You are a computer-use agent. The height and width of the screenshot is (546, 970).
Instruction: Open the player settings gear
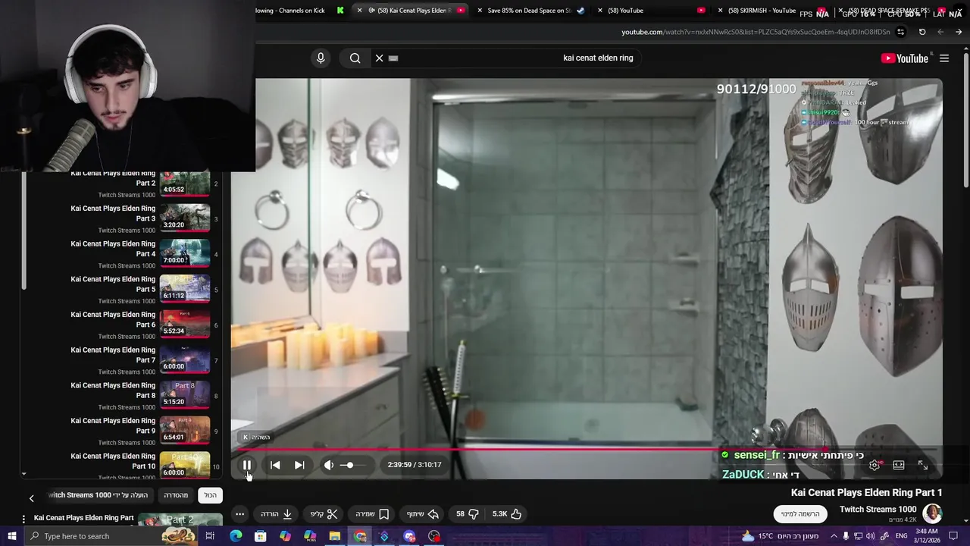coord(875,465)
